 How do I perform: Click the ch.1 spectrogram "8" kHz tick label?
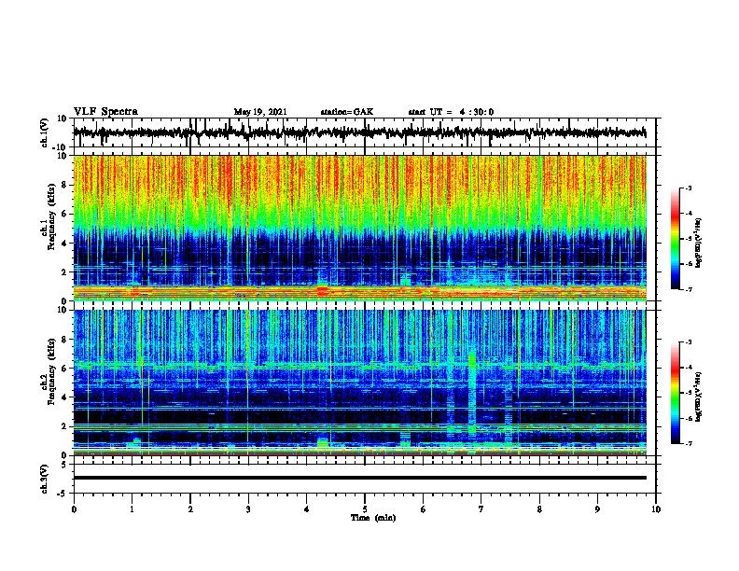(64, 185)
